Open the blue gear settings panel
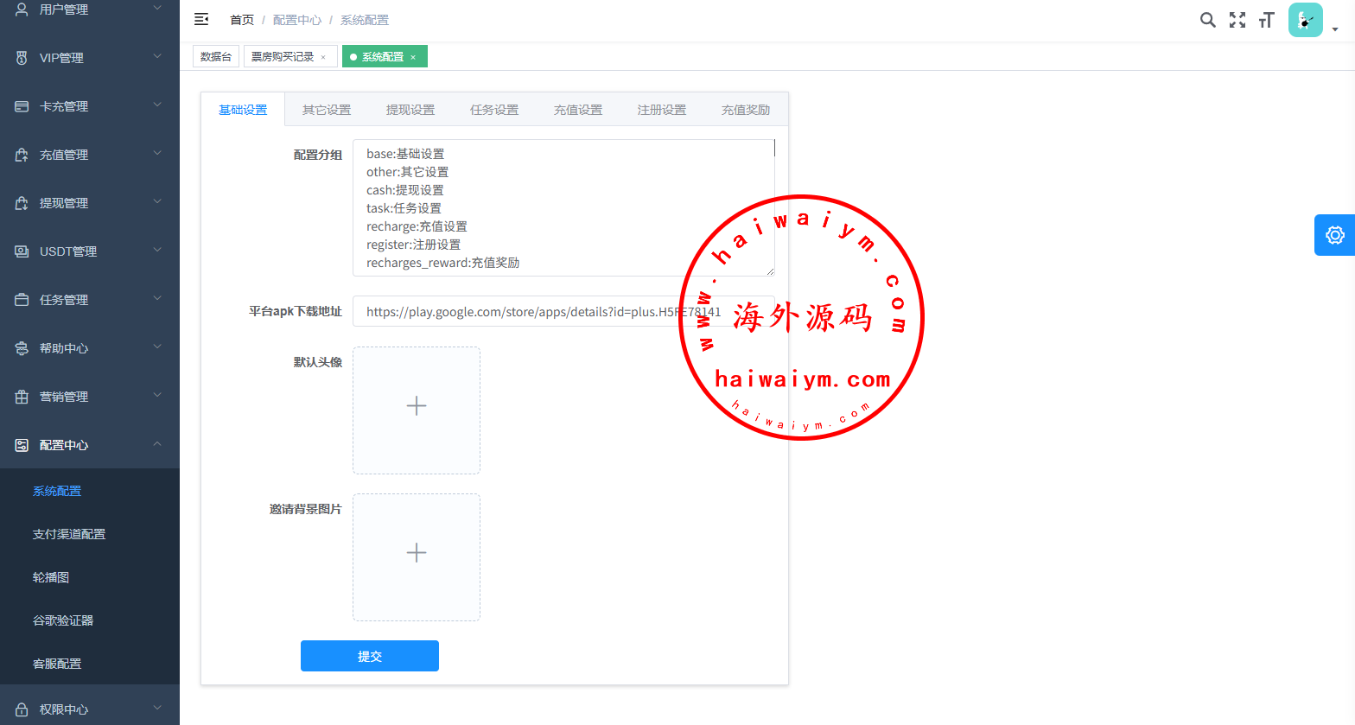Screen dimensions: 1355x725 [x=1334, y=235]
